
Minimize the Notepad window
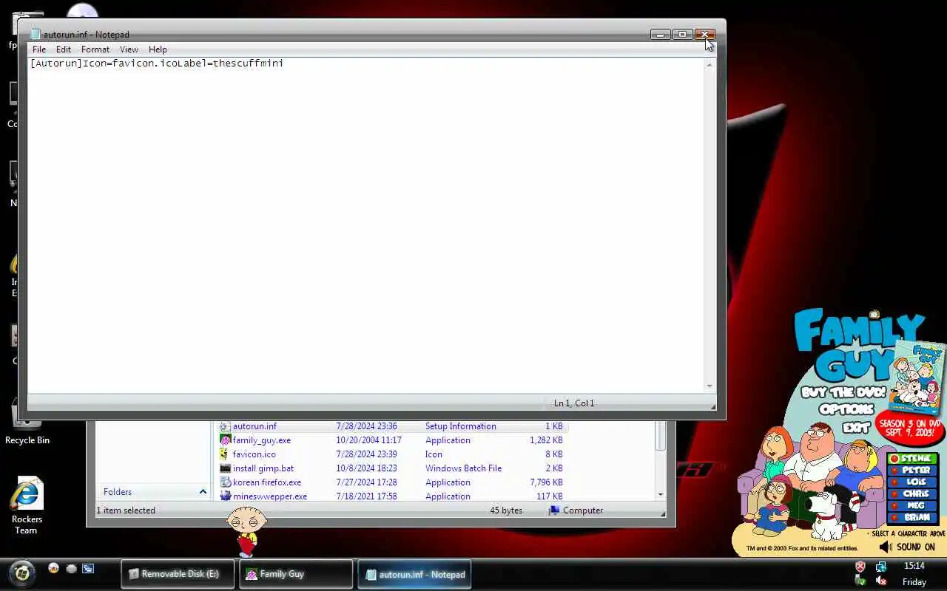pyautogui.click(x=660, y=34)
